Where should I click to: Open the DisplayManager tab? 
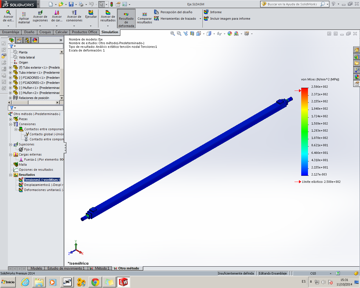pyautogui.click(x=35, y=40)
